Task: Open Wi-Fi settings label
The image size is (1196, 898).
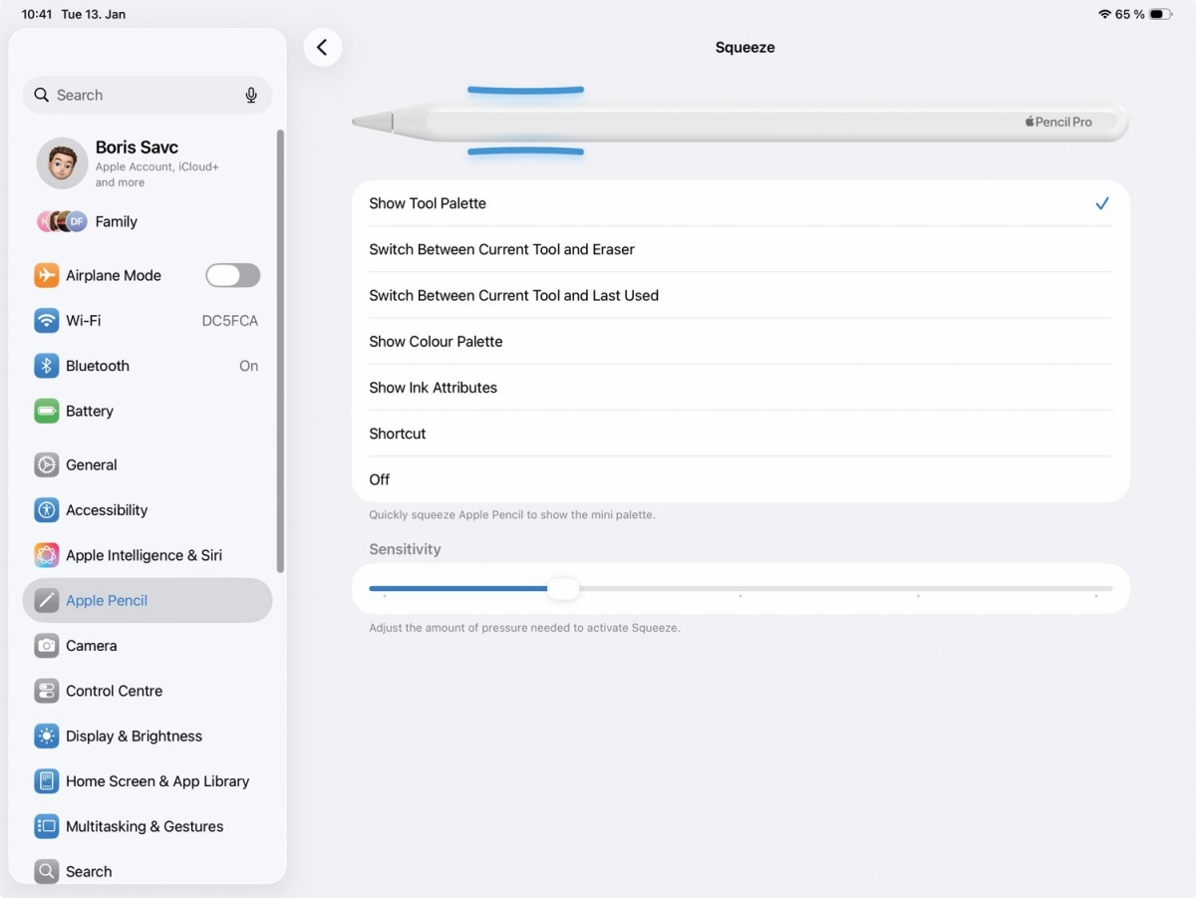Action: pos(83,320)
